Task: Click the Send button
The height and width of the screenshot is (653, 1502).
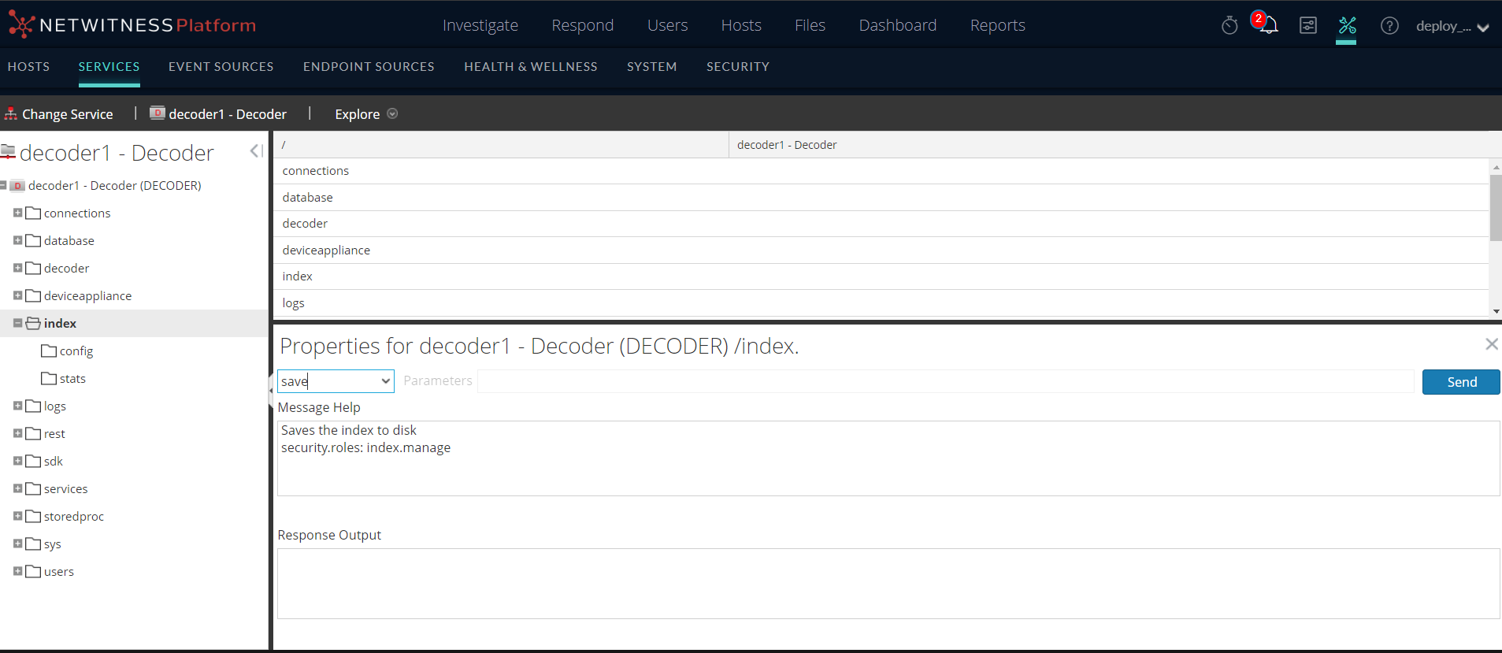Action: (x=1461, y=382)
